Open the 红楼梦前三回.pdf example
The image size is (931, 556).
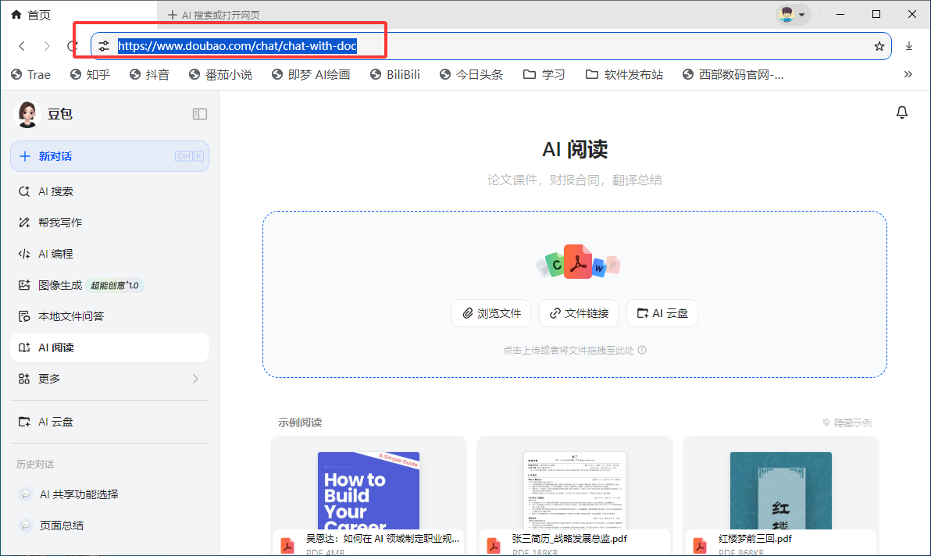781,496
